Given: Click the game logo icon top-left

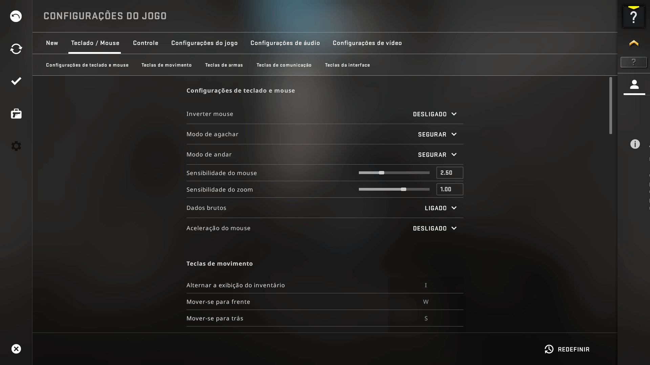Looking at the screenshot, I should point(16,16).
